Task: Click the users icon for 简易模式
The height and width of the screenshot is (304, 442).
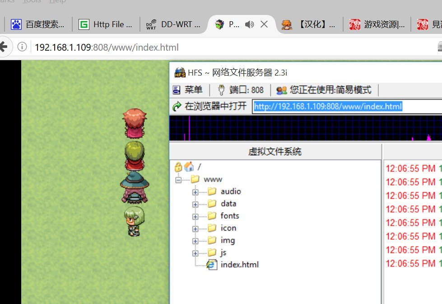Action: point(281,90)
